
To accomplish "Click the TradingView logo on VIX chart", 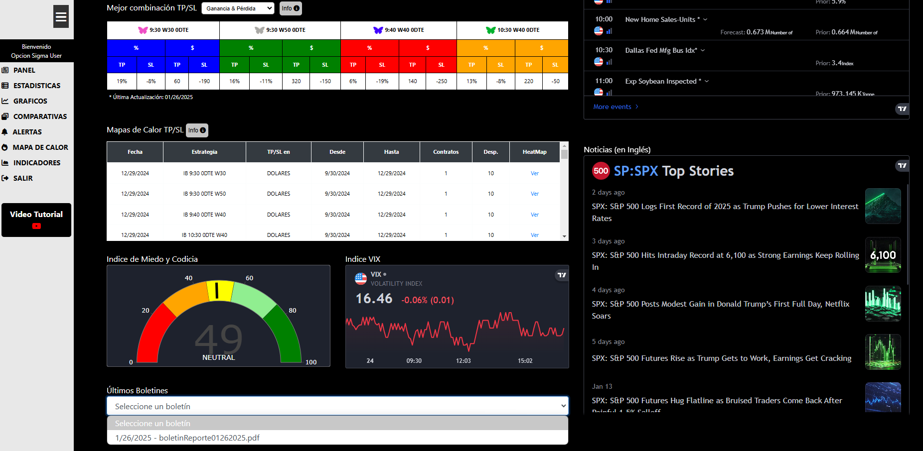I will pos(562,275).
